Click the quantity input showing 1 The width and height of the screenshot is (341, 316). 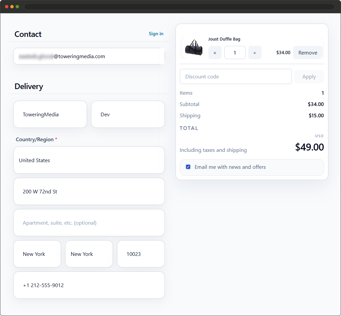[x=235, y=53]
